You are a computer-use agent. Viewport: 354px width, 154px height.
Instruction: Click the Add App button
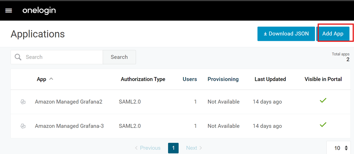pyautogui.click(x=333, y=34)
